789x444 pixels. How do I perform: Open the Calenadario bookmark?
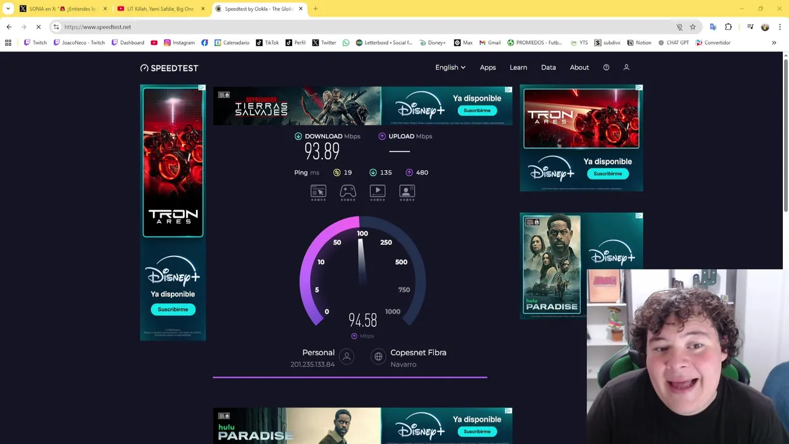click(232, 43)
